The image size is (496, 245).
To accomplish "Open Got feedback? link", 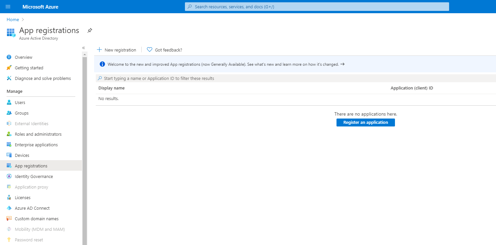I will (x=168, y=50).
